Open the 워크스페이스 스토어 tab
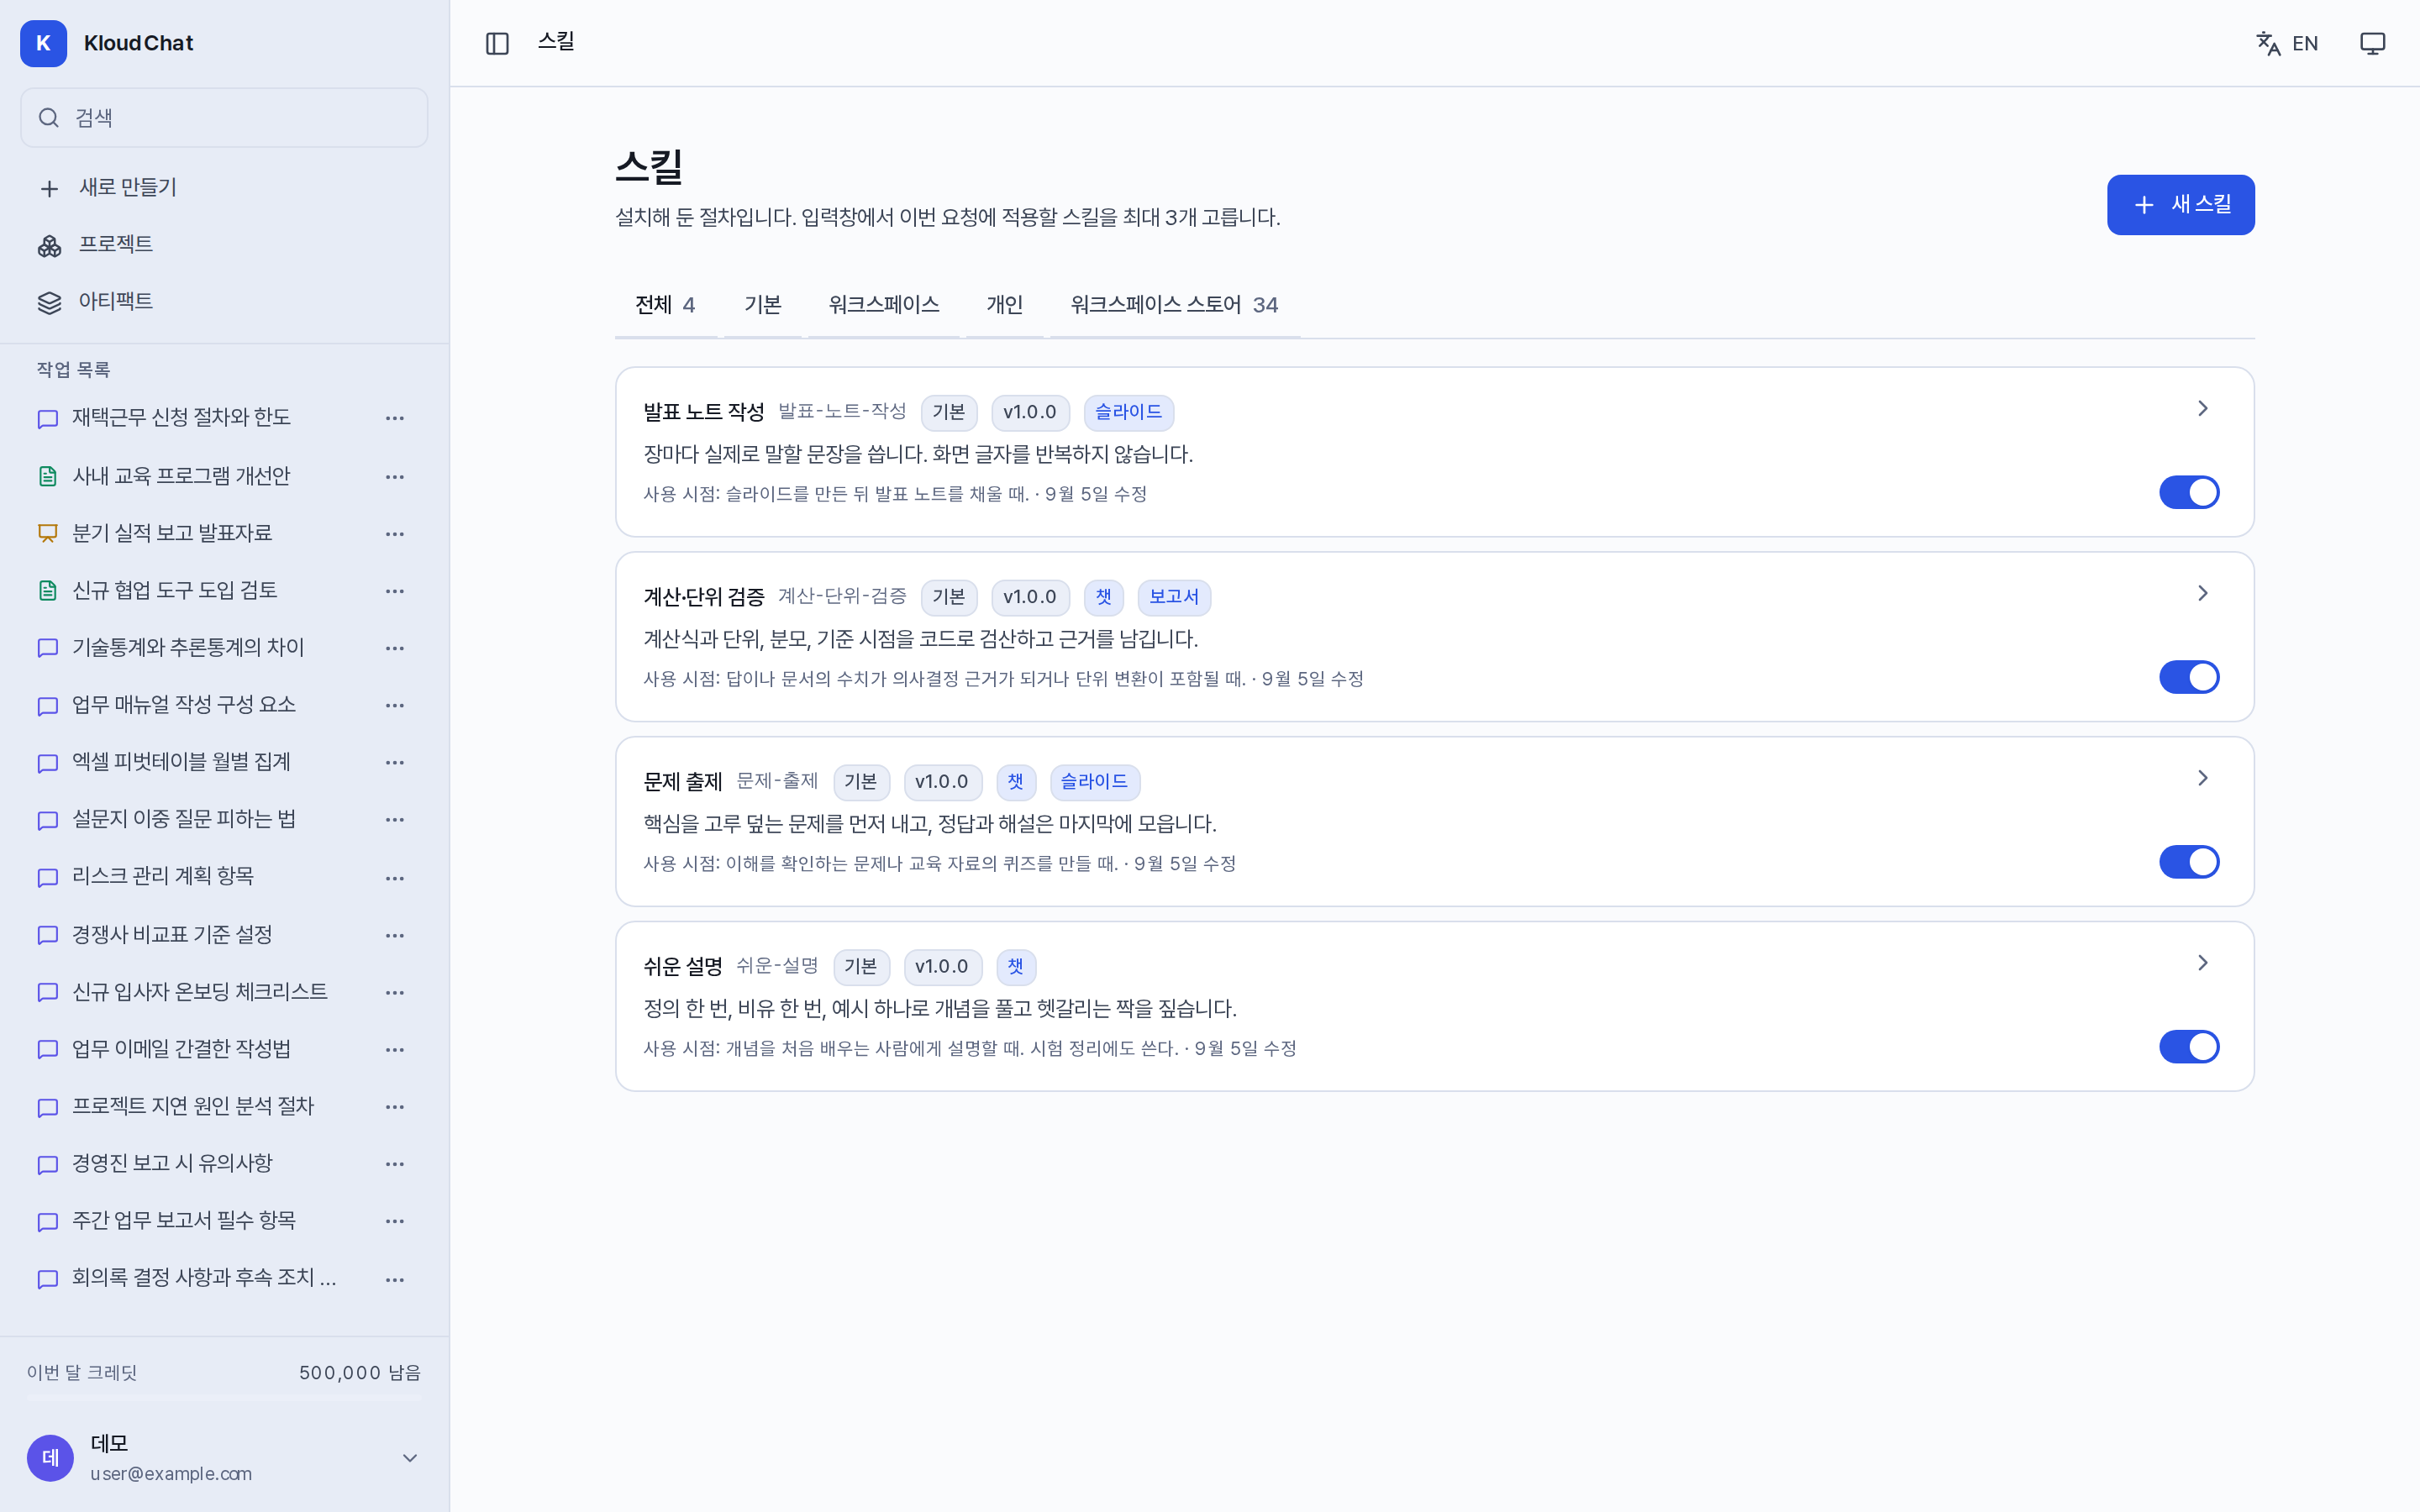This screenshot has height=1512, width=2420. [1174, 305]
